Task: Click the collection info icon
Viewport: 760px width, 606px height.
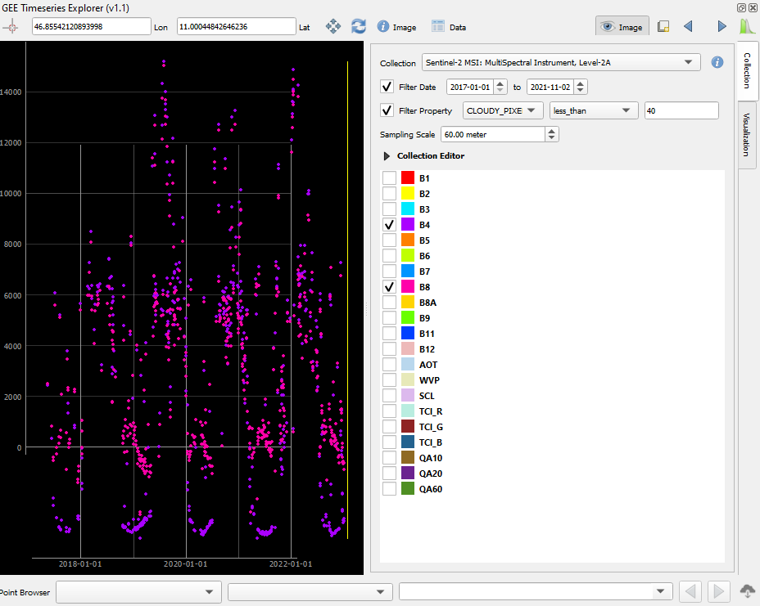Action: 717,62
